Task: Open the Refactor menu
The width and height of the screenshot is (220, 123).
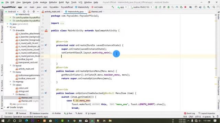Action: pyautogui.click(x=53, y=2)
